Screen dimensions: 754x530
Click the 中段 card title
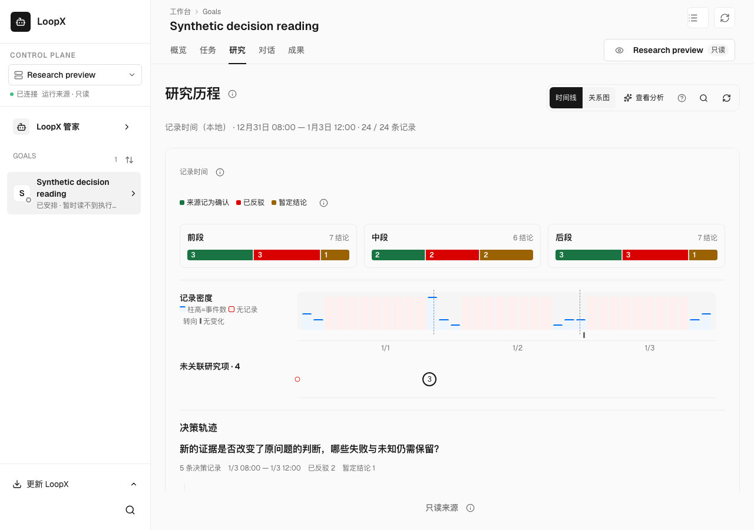380,237
